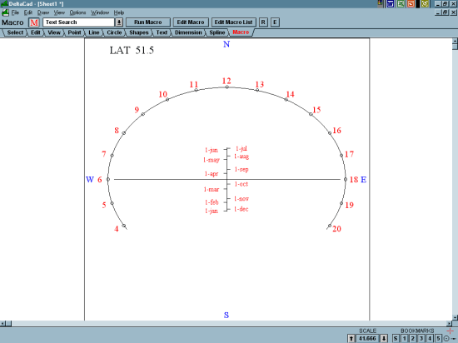The width and height of the screenshot is (458, 343).
Task: Switch to the Text tab
Action: 162,32
